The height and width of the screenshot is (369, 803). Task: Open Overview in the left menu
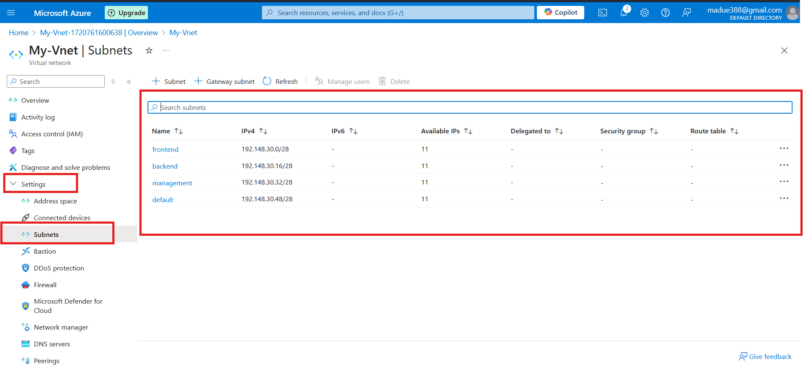(35, 101)
